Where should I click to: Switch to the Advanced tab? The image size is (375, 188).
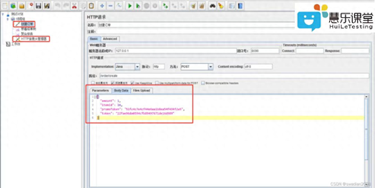pos(110,38)
